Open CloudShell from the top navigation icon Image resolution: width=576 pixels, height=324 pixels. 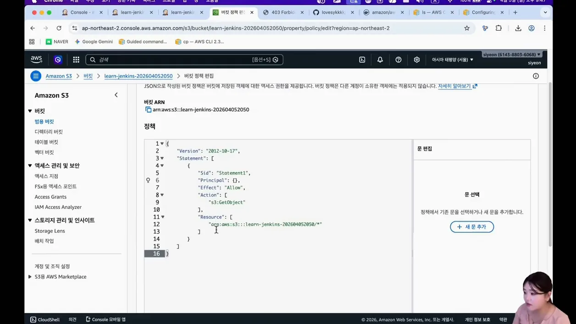click(362, 60)
